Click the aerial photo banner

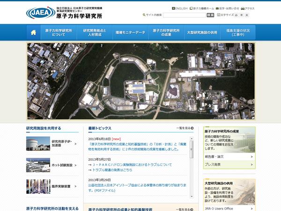tap(141, 81)
